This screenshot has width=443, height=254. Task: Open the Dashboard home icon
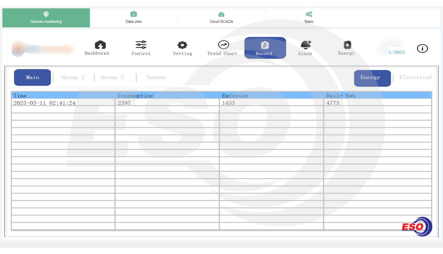point(100,45)
